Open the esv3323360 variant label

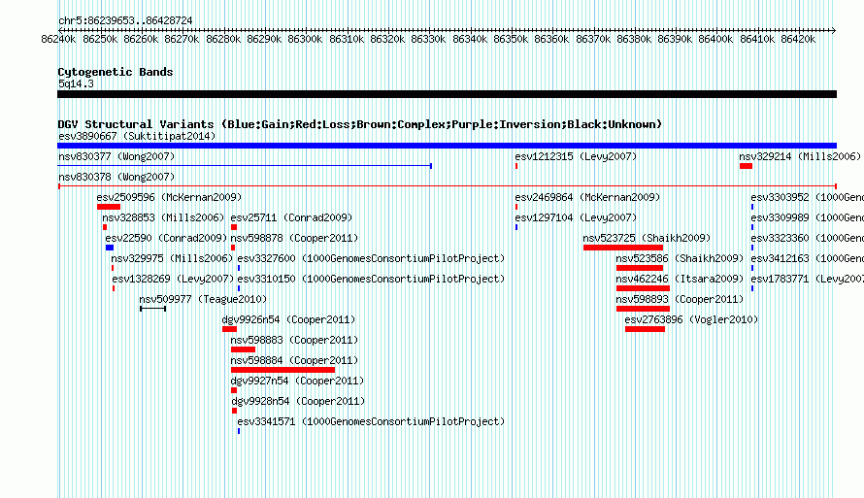808,238
